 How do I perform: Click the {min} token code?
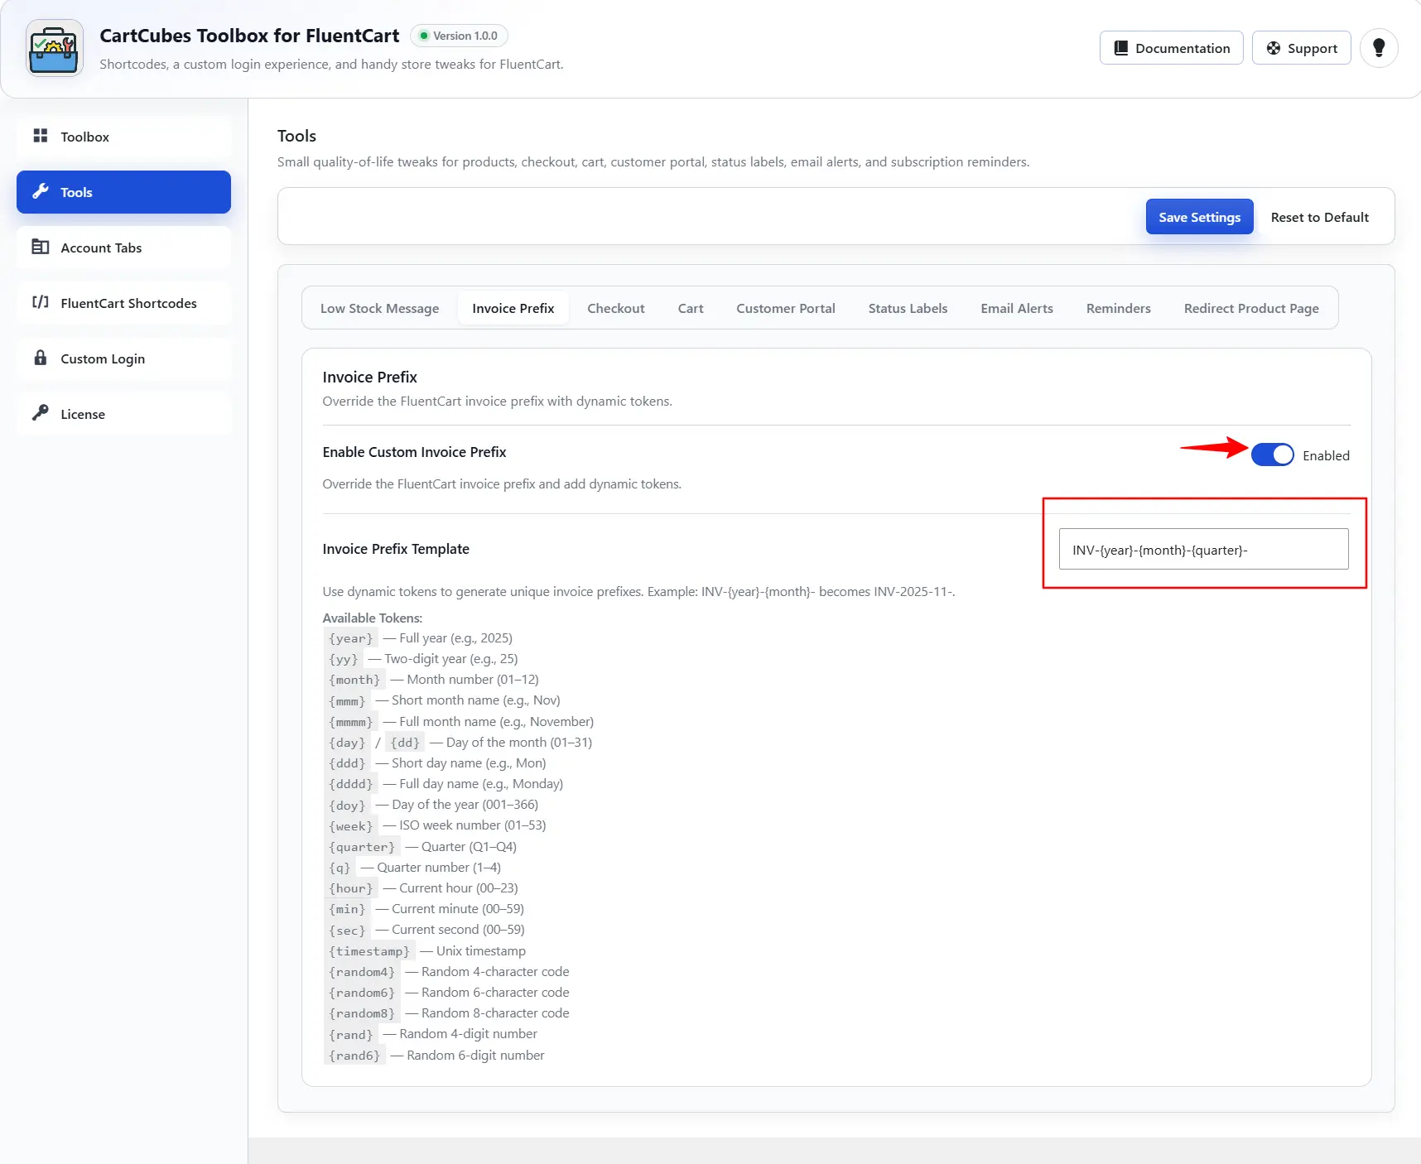point(347,909)
